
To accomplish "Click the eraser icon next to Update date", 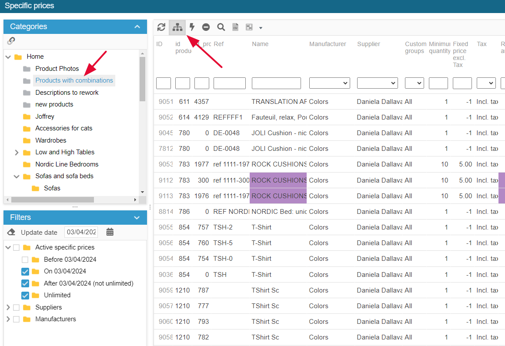I will (12, 232).
